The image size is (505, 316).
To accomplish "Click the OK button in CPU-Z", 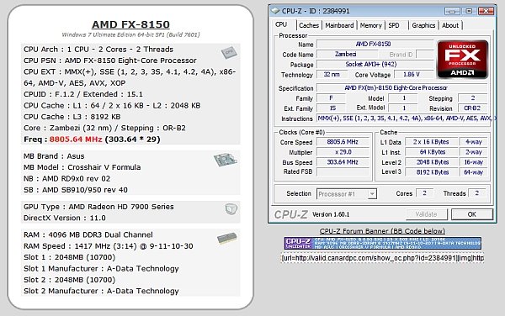I will pos(472,214).
